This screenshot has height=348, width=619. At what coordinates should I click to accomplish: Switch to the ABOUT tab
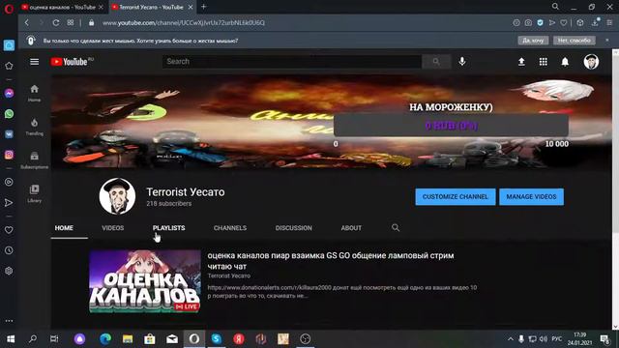351,228
